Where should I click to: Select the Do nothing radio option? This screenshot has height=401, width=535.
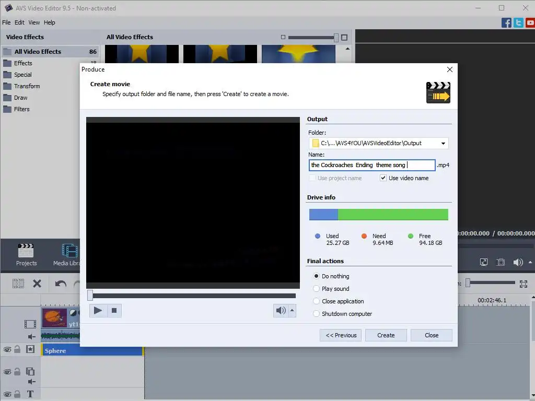[316, 276]
